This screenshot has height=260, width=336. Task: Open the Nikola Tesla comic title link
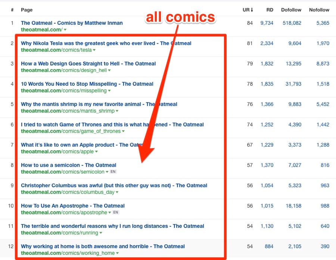pyautogui.click(x=106, y=43)
